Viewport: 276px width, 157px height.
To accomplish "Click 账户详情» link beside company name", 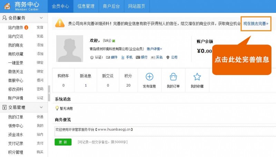I will pos(154,49).
